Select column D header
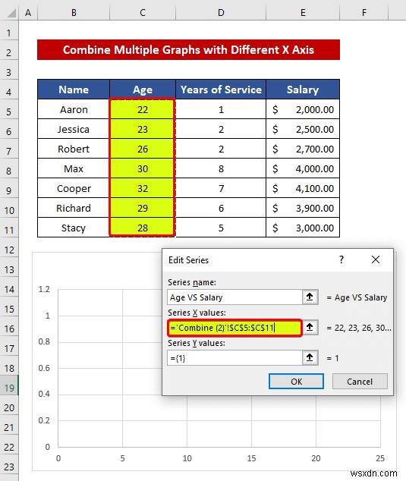 pos(221,13)
